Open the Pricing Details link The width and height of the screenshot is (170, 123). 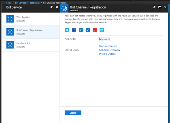point(107,54)
